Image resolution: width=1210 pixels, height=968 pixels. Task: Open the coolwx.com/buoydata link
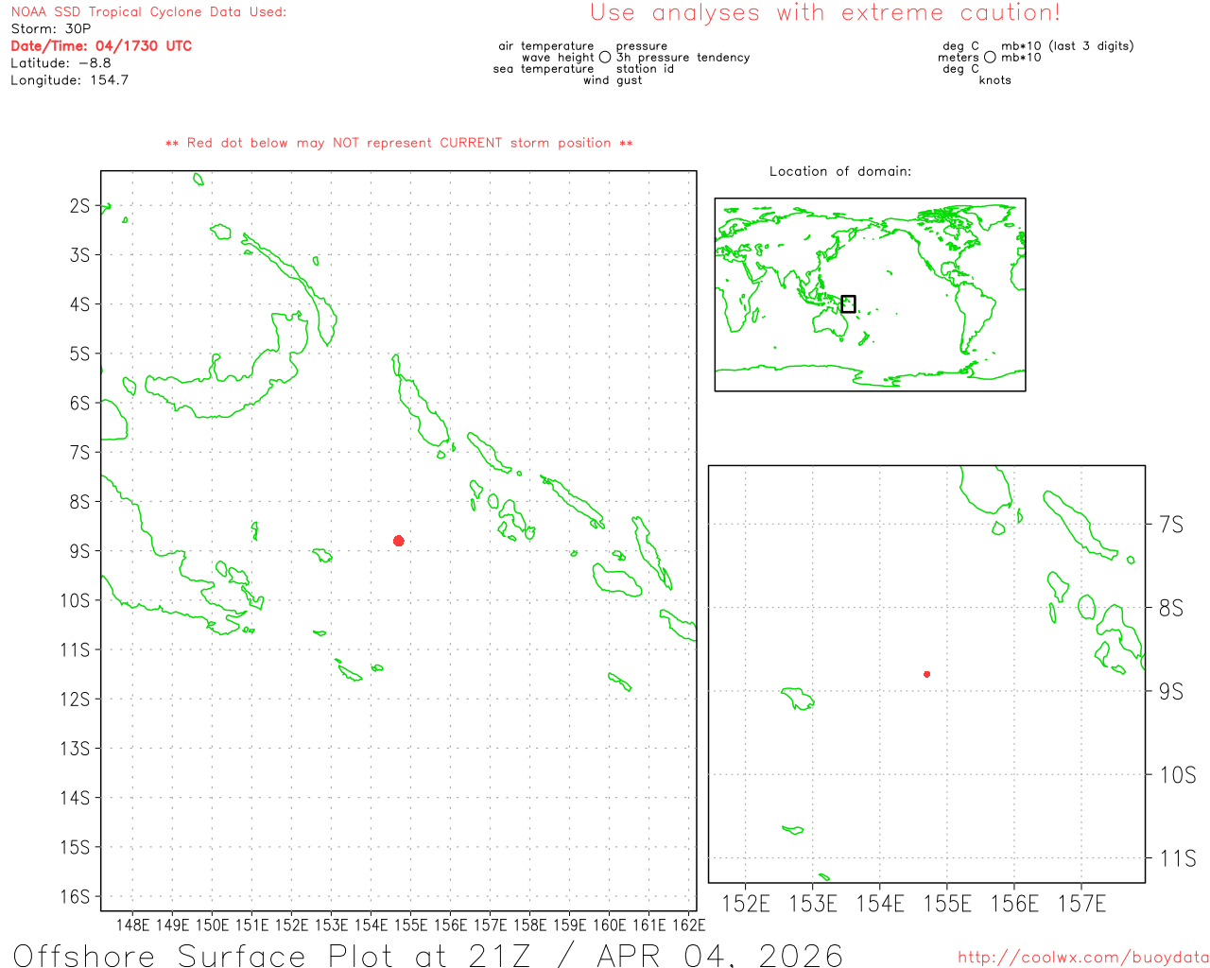coord(1082,958)
